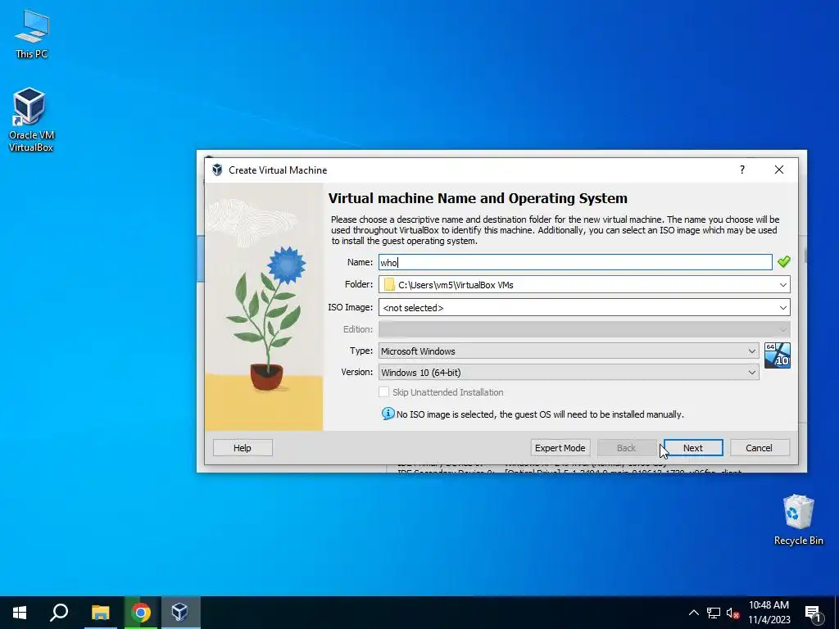Show hidden system tray icons
This screenshot has width=839, height=629.
693,613
